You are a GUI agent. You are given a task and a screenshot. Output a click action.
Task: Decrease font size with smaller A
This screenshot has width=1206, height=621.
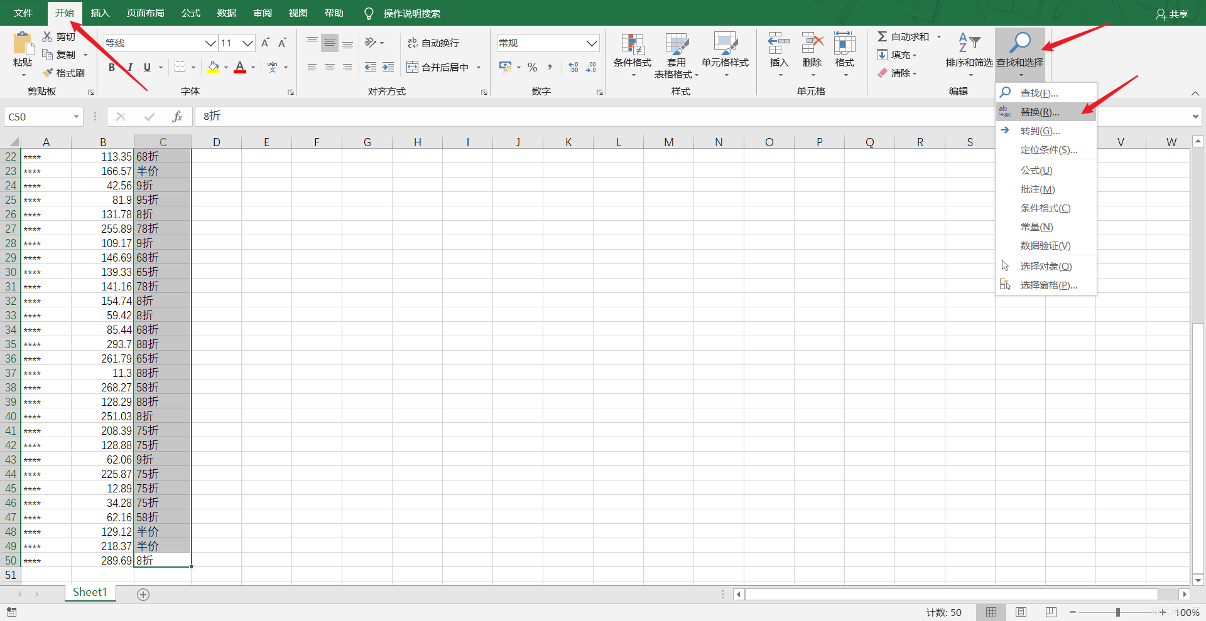pos(283,43)
